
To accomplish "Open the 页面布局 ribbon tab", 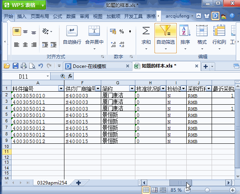I will pyautogui.click(x=40, y=16).
